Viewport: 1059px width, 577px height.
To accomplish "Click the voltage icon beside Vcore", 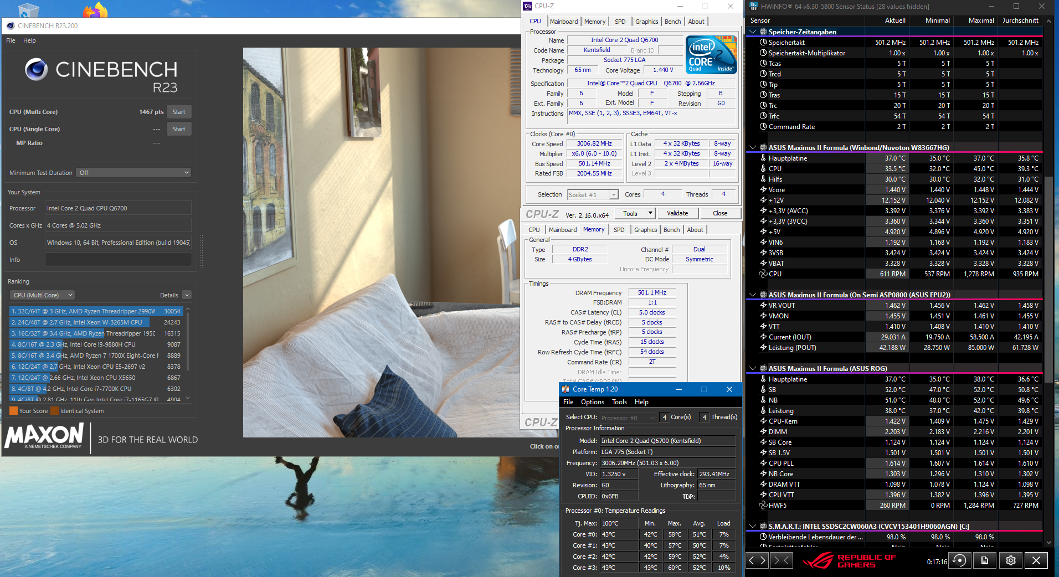I will (763, 190).
